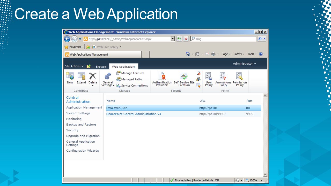331x186 pixels.
Task: Open Upgrade and Migration
Action: 83,136
